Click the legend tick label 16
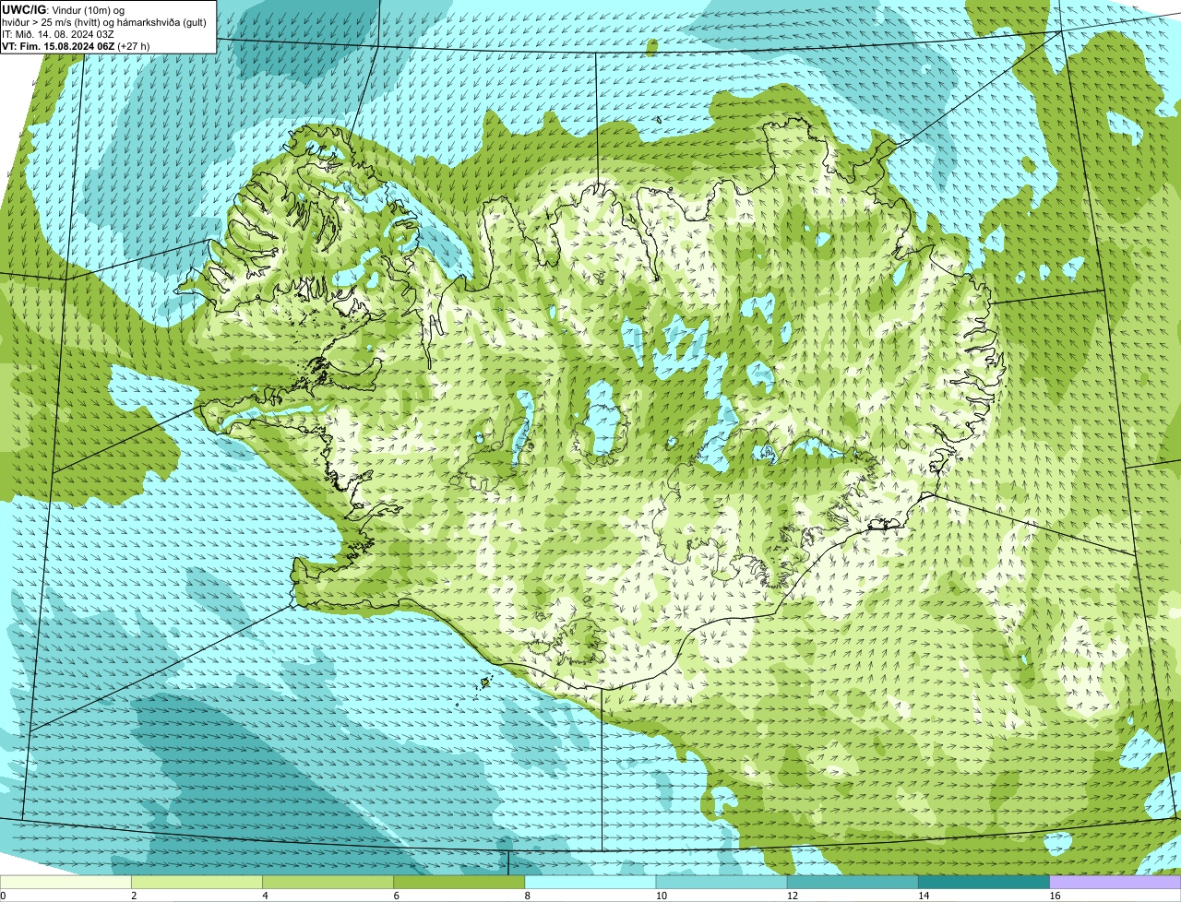 coord(1055,896)
